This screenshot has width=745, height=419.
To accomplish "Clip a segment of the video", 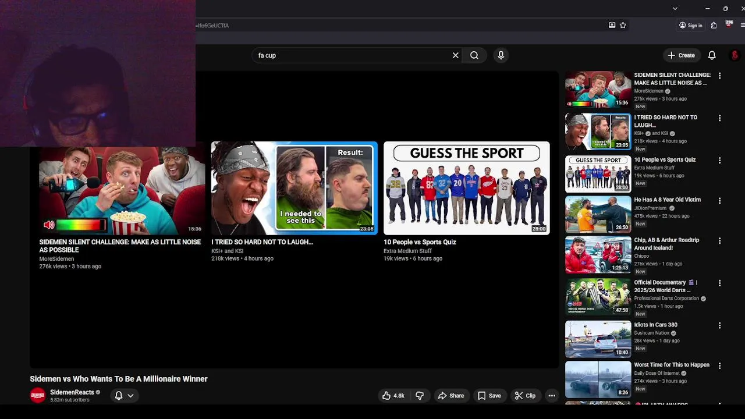I will coord(525,396).
